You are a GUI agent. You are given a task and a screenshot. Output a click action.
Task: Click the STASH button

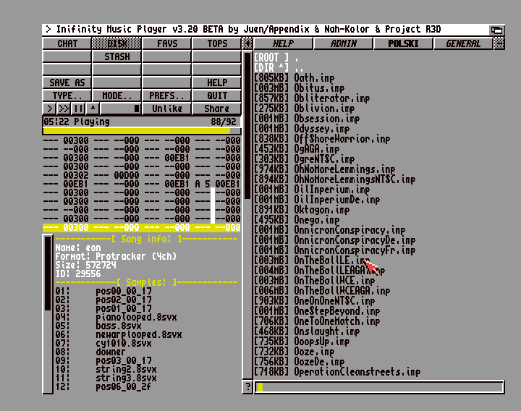point(117,56)
